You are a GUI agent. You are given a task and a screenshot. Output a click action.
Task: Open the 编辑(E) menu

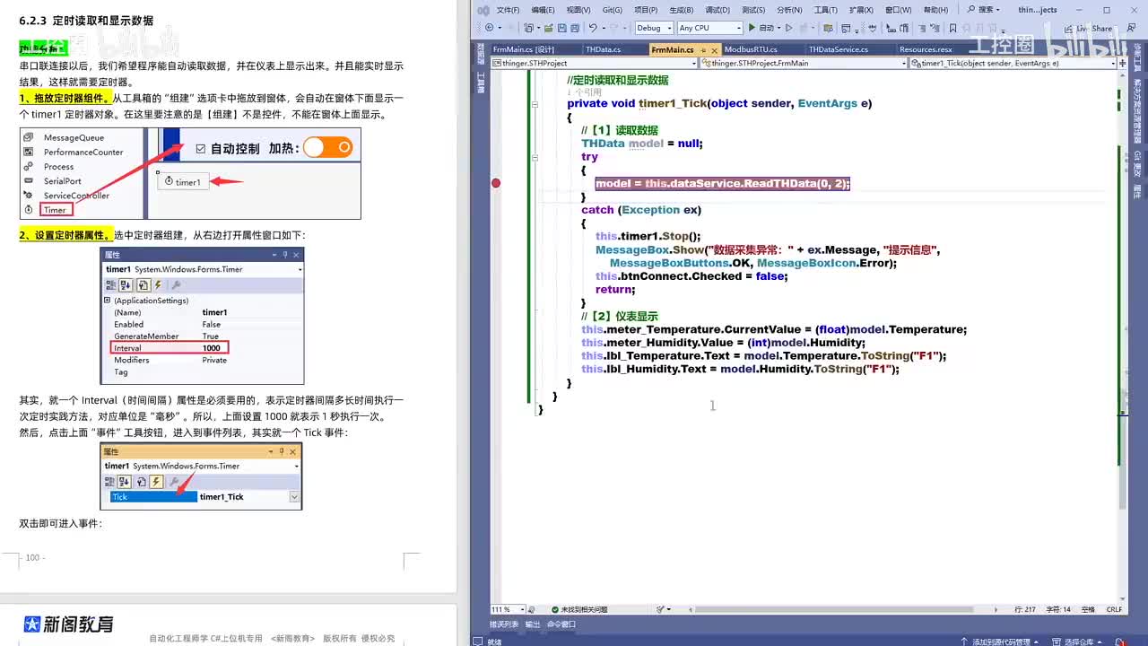coord(544,10)
